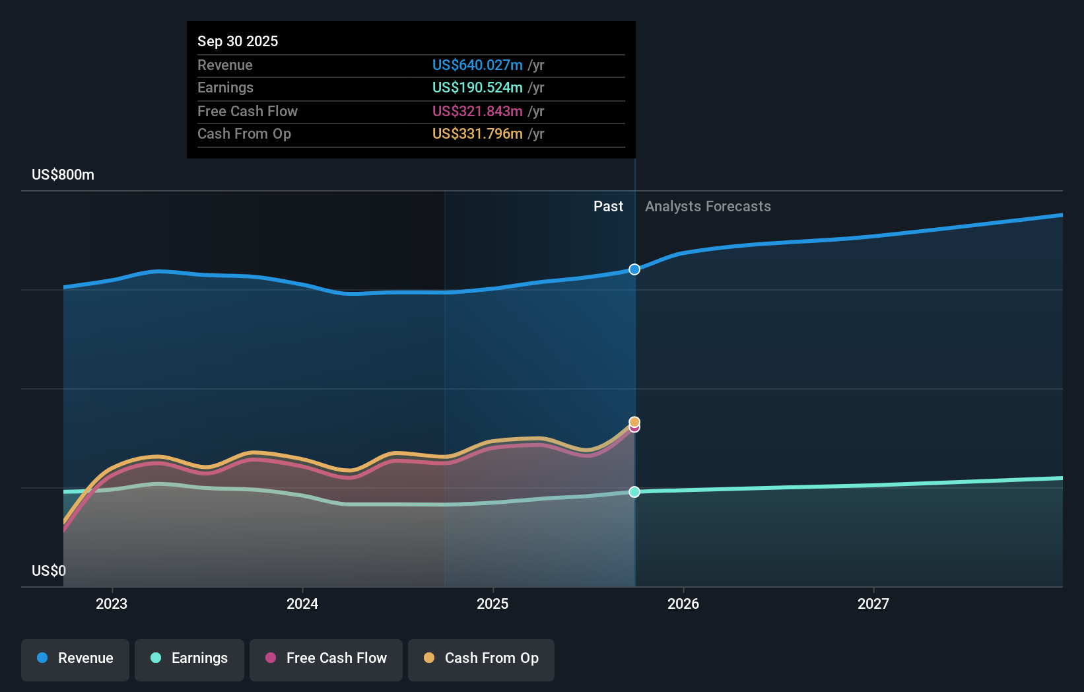Switch to the Past section
Viewport: 1084px width, 692px height.
608,207
